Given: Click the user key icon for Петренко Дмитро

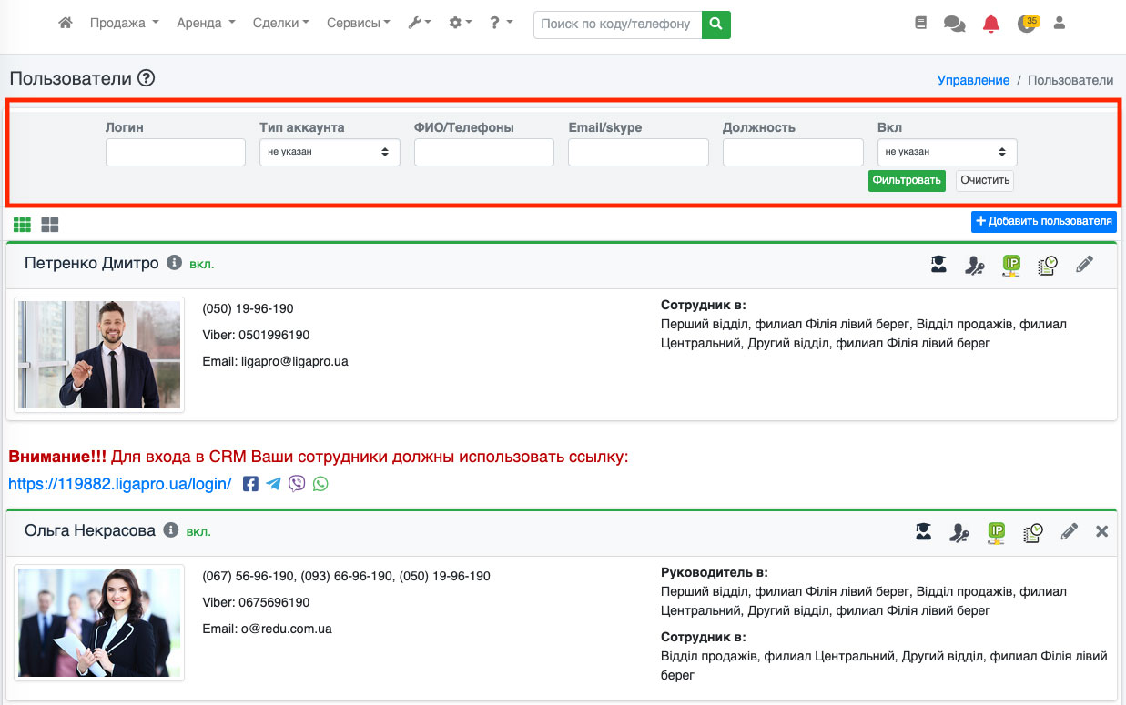Looking at the screenshot, I should coord(975,266).
